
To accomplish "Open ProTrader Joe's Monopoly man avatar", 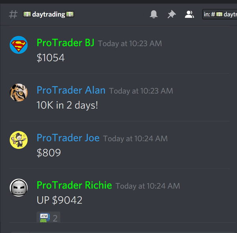I will [19, 140].
